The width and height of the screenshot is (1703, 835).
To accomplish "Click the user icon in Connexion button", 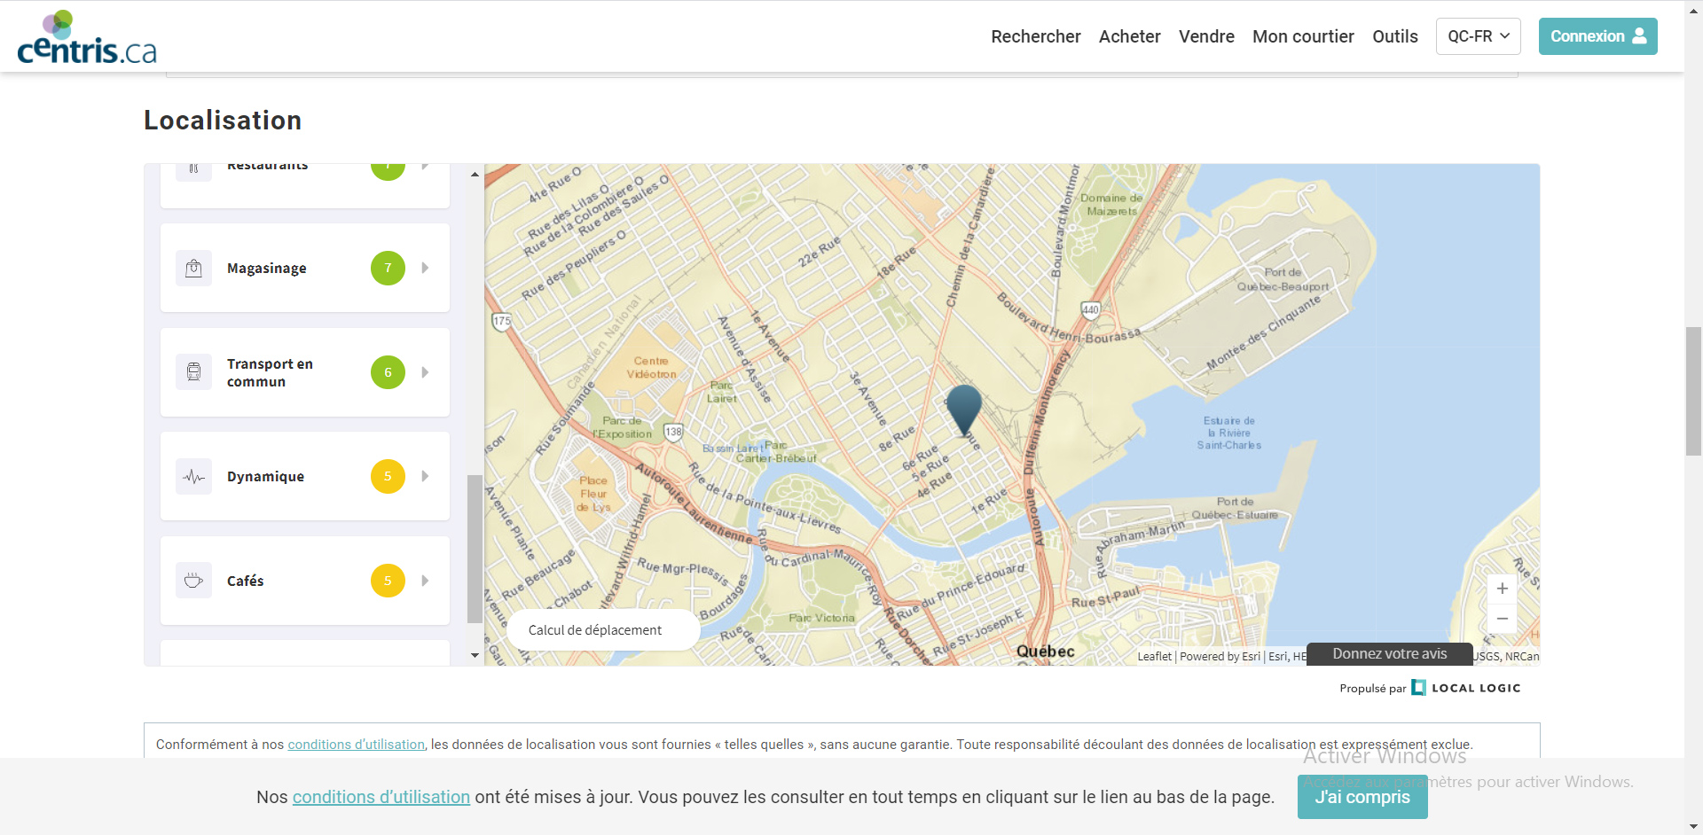I will click(x=1639, y=36).
